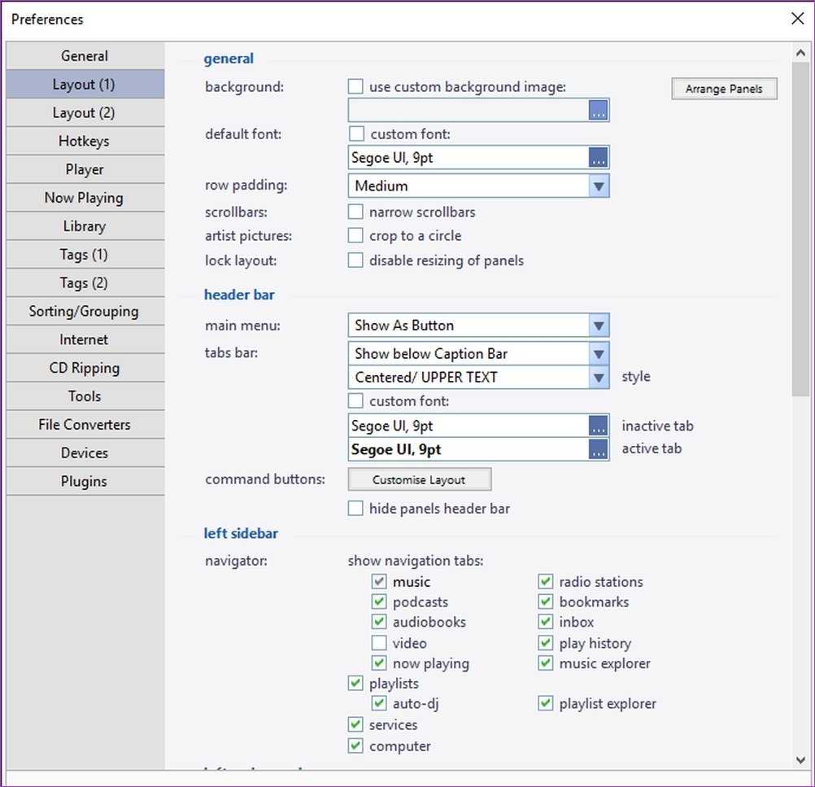This screenshot has height=787, width=815.
Task: Open font picker for active tab
Action: click(x=599, y=449)
